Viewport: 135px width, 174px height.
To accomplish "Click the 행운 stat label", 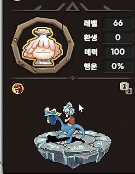I will [90, 66].
